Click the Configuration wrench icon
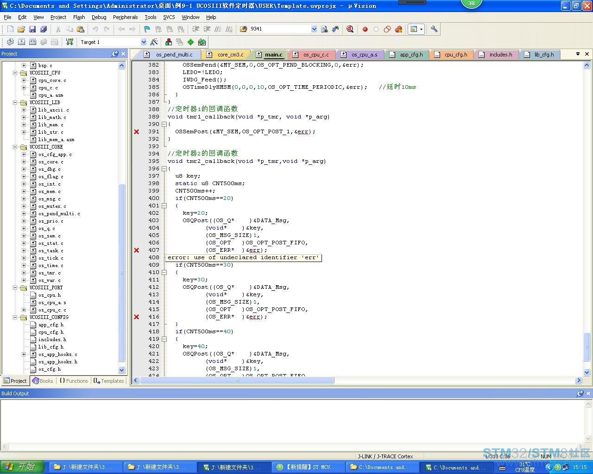 coord(434,29)
